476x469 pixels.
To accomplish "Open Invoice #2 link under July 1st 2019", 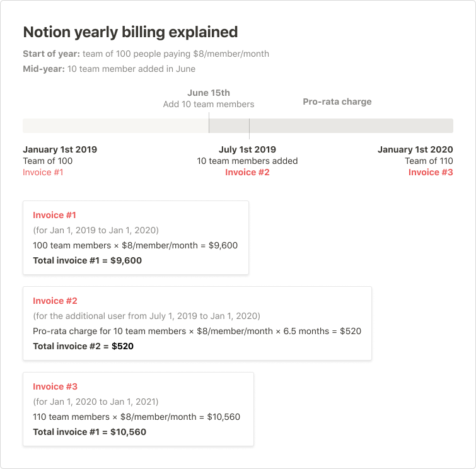I will click(x=247, y=172).
